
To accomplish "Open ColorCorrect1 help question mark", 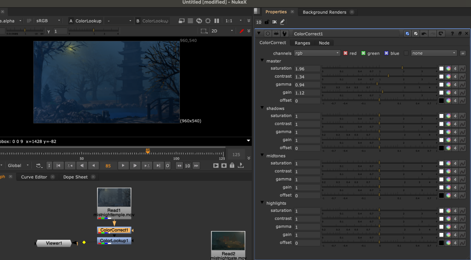I will pos(452,34).
